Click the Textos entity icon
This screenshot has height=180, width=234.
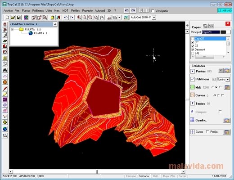pos(193,103)
